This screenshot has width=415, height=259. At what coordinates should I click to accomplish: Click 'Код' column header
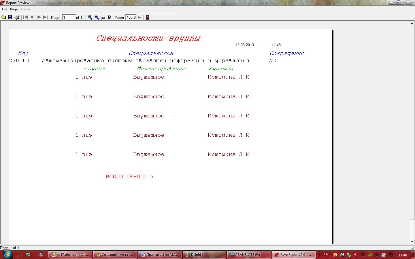coord(23,53)
